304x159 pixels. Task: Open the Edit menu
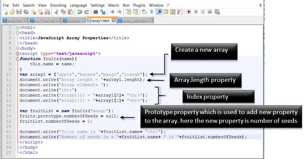[16, 5]
